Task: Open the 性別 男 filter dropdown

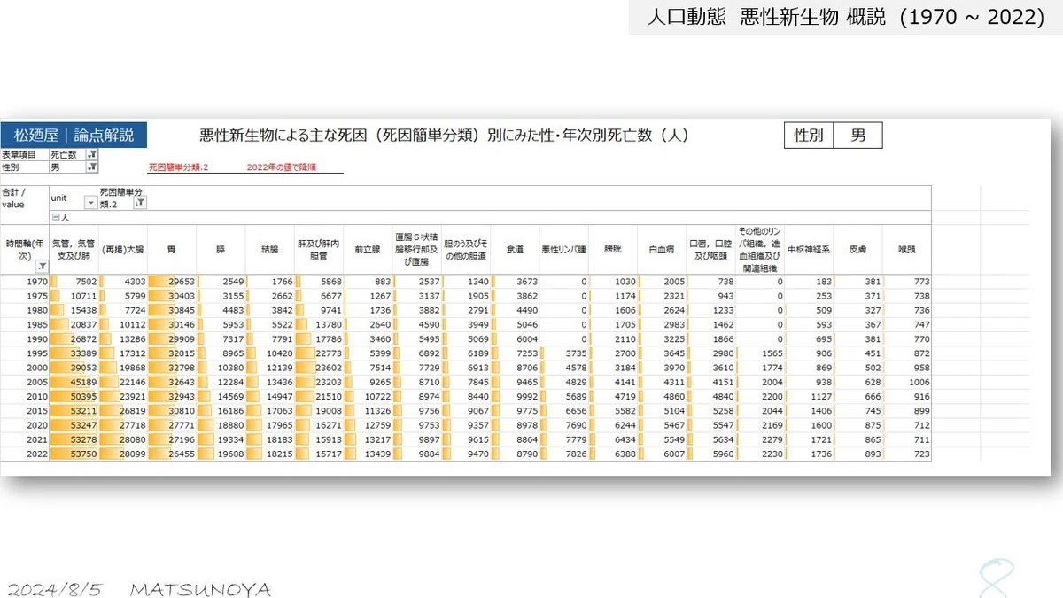Action: click(x=93, y=167)
